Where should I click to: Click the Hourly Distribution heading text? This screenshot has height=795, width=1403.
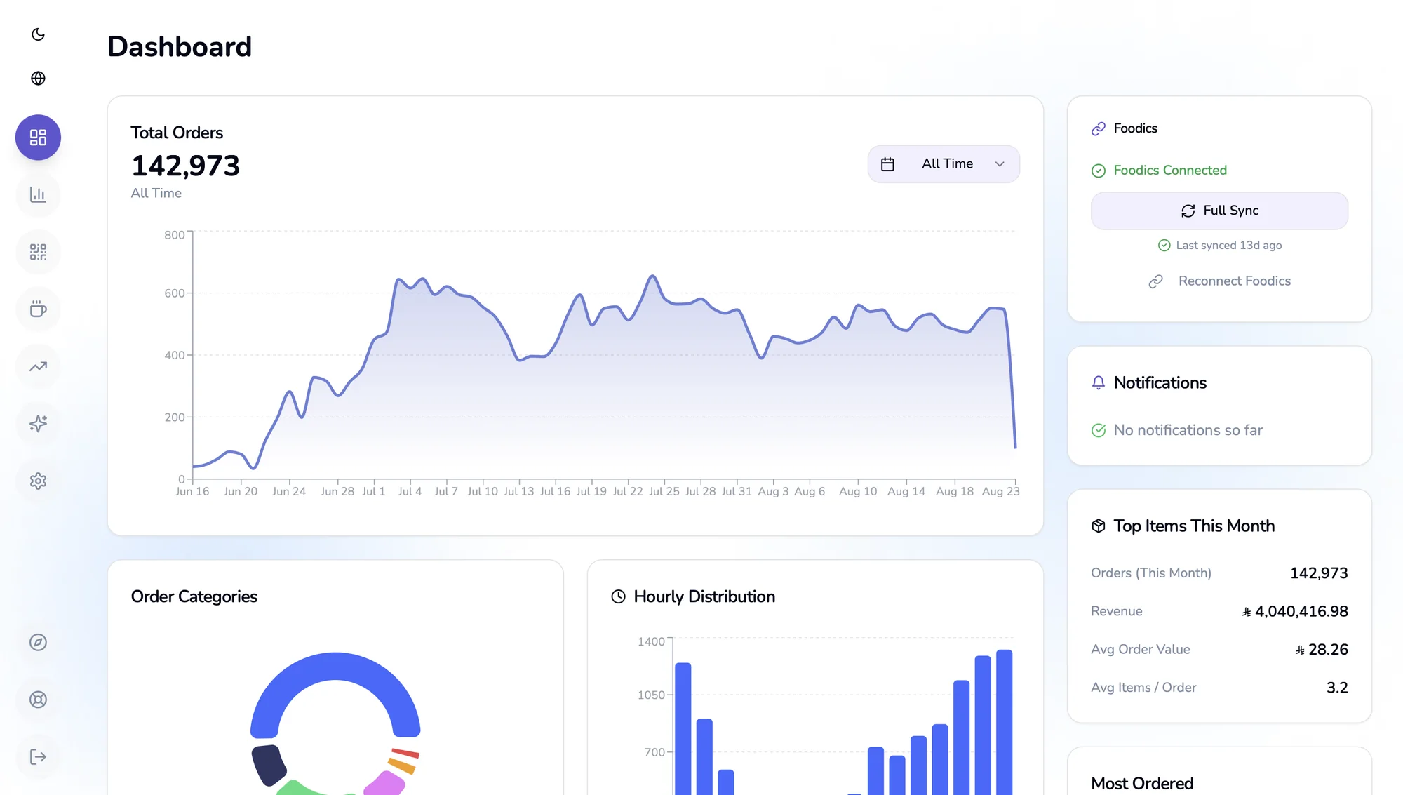coord(704,596)
